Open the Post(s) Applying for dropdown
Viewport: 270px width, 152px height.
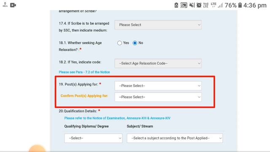point(158,86)
